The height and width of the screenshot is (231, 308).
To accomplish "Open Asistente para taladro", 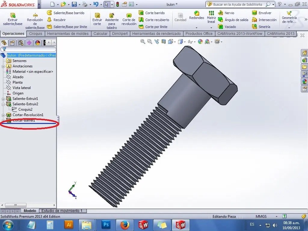I will 112,21.
